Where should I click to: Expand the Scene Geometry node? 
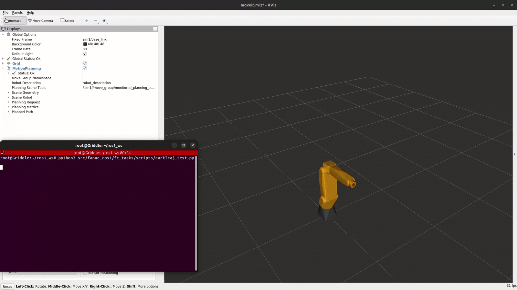click(x=8, y=92)
